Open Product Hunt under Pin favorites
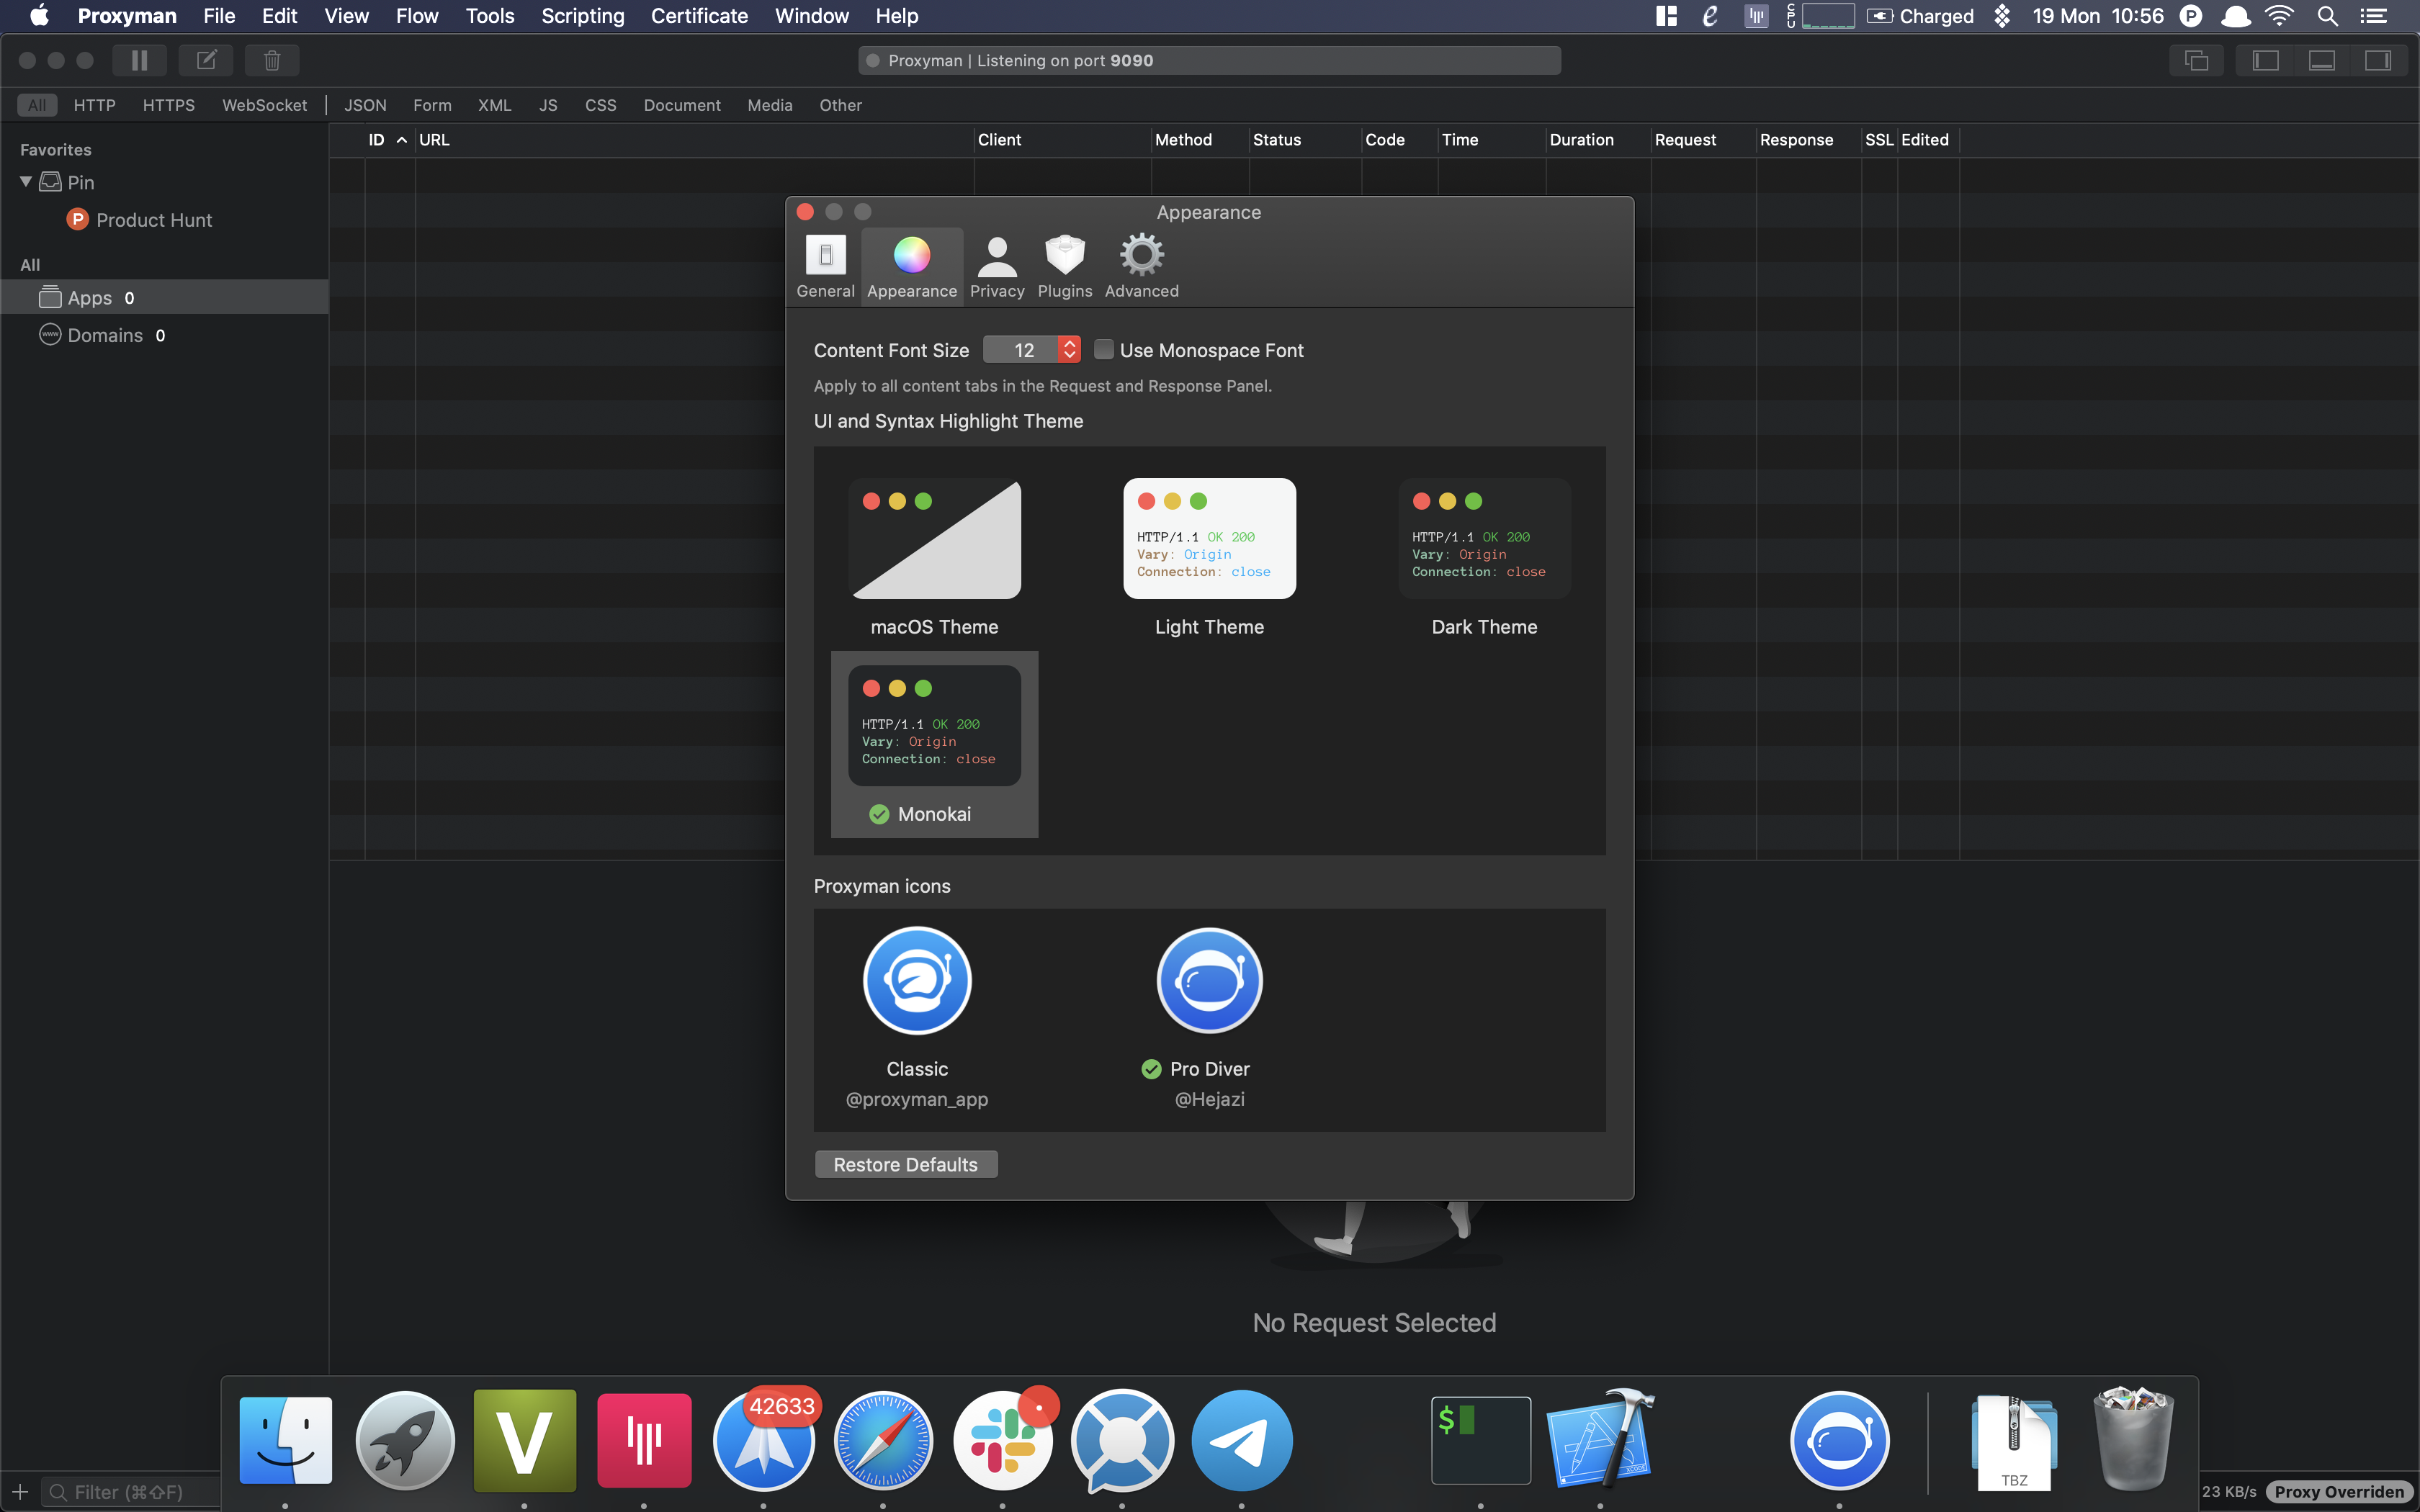2420x1512 pixels. [154, 219]
